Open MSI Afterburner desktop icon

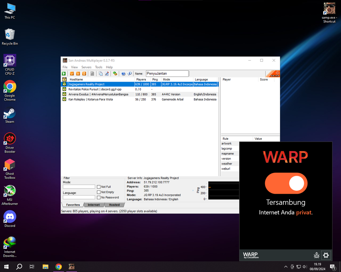click(x=10, y=195)
